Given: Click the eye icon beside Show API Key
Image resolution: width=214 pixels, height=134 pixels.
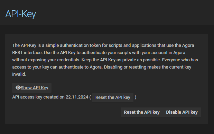Looking at the screenshot, I should tap(18, 87).
